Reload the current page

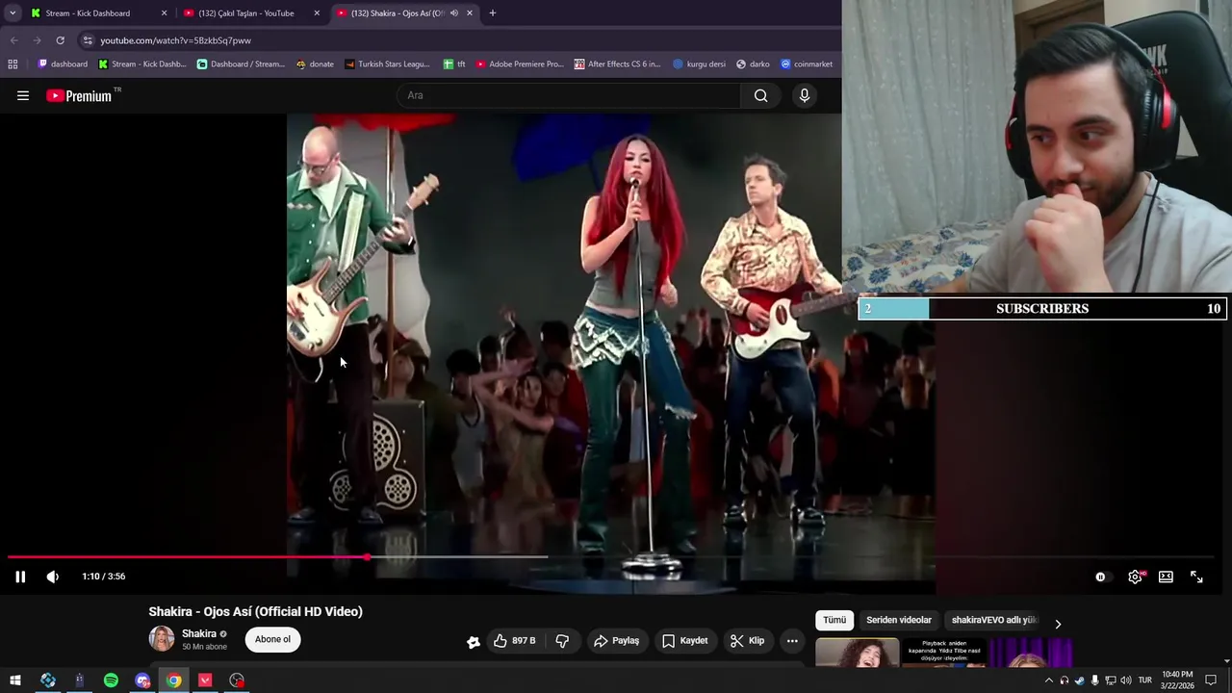coord(60,40)
